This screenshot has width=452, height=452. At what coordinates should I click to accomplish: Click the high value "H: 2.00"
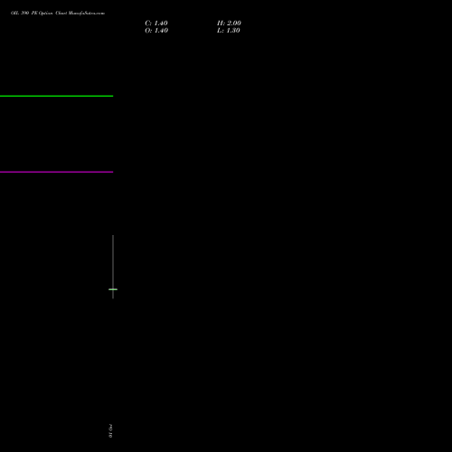[x=229, y=24]
